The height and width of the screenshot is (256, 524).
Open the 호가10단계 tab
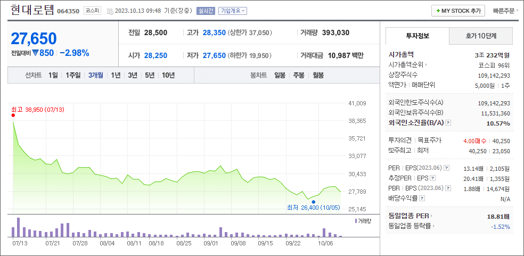click(x=481, y=36)
